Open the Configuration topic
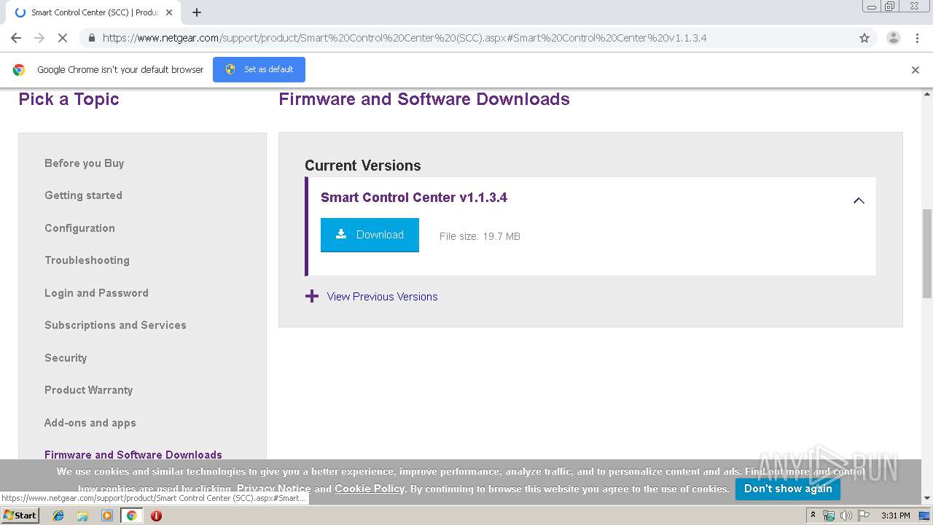 click(79, 228)
